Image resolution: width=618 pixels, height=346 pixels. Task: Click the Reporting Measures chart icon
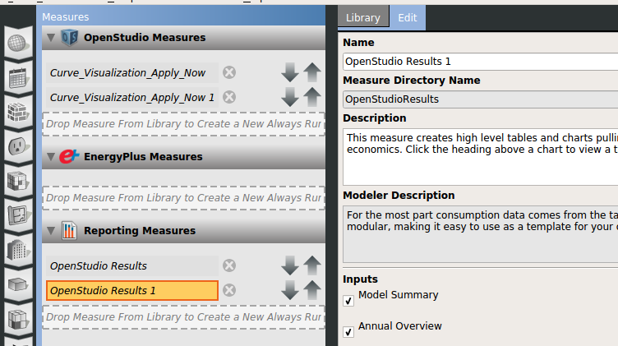69,231
